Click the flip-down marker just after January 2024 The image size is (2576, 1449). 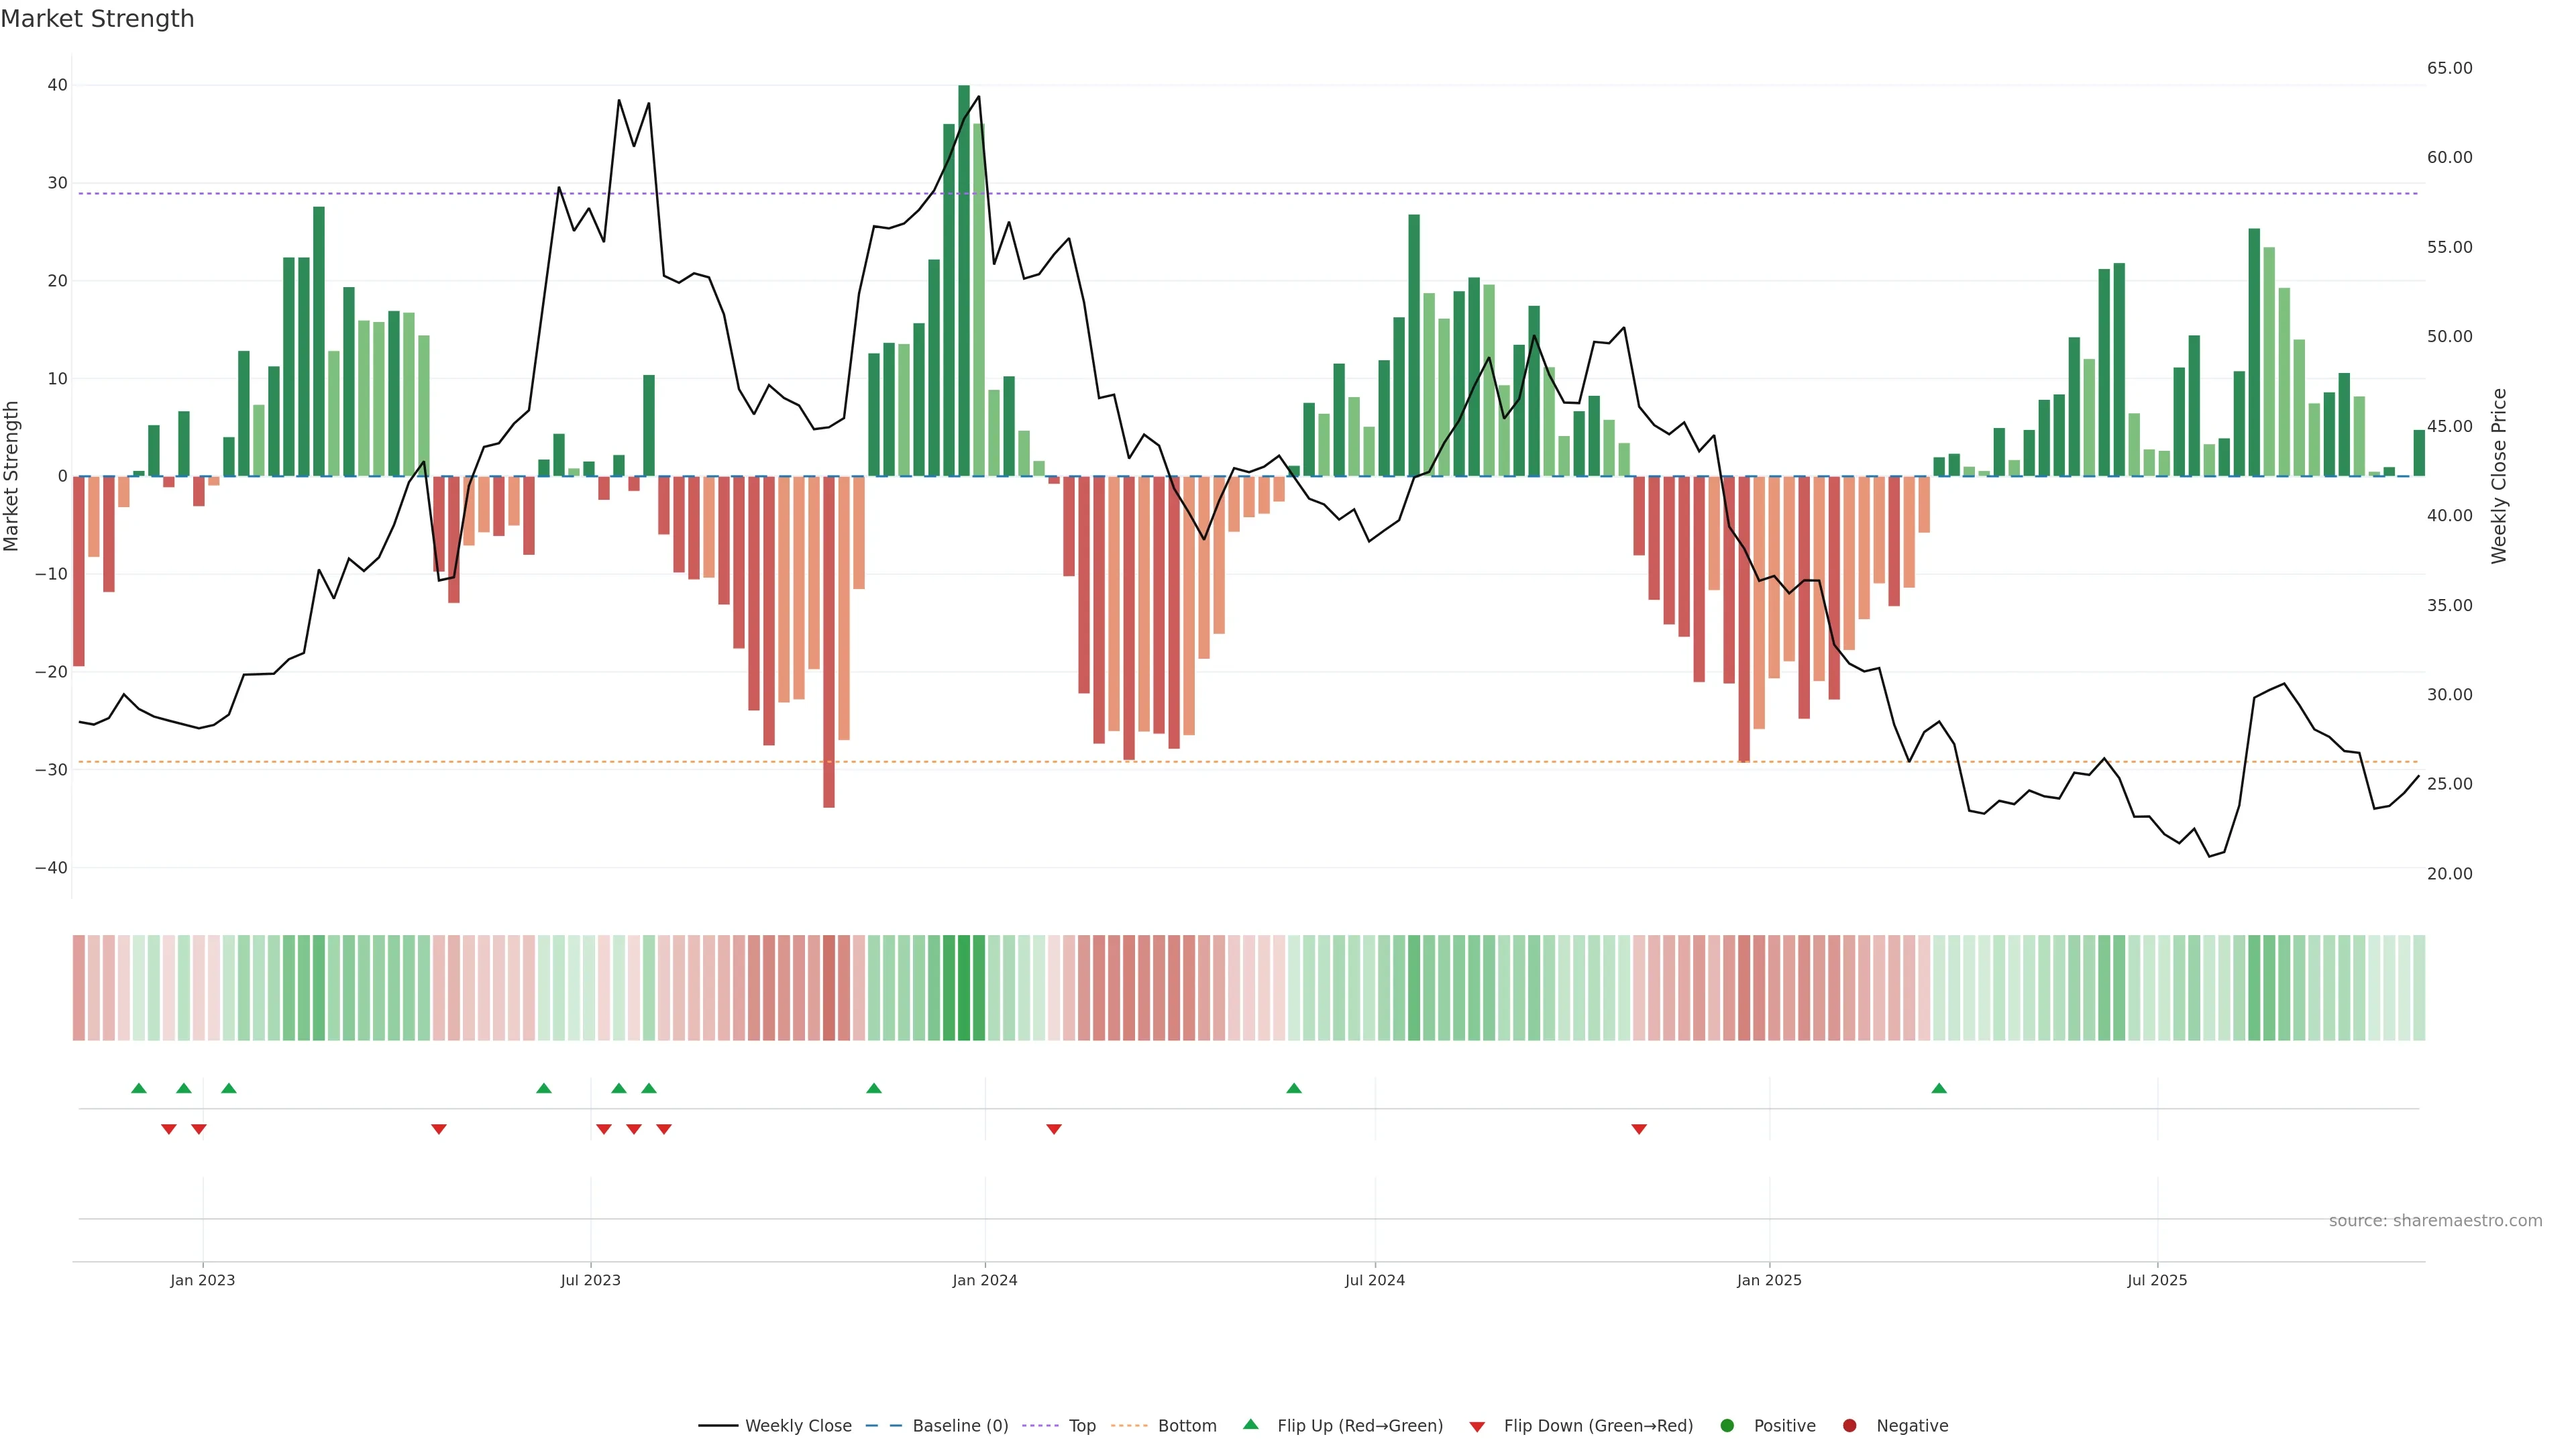point(1054,1129)
